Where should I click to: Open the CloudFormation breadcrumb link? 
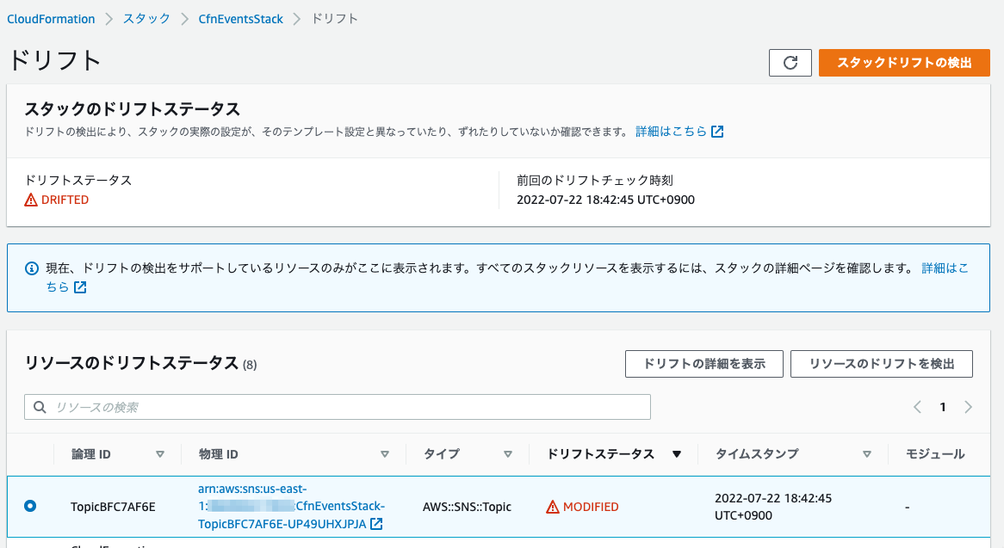51,19
